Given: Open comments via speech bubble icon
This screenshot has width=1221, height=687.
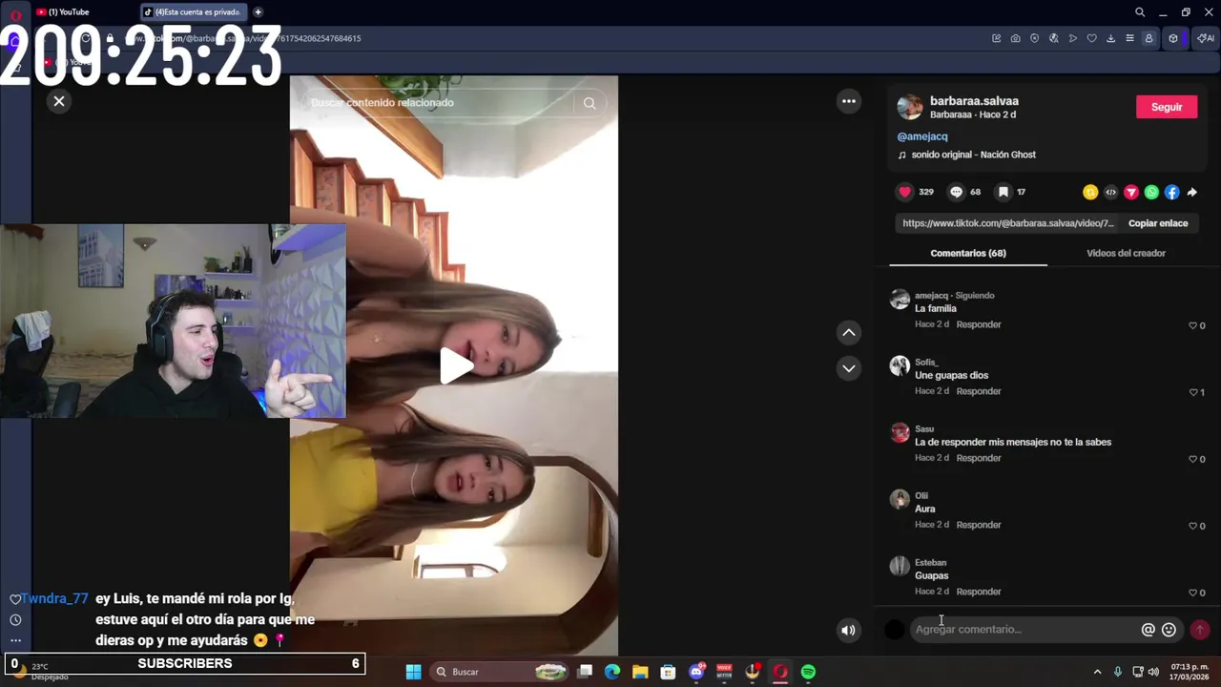Looking at the screenshot, I should (956, 192).
